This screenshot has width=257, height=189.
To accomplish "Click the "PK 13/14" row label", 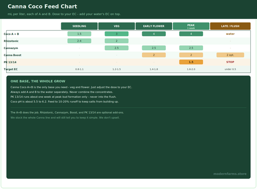I will (x=10, y=62).
